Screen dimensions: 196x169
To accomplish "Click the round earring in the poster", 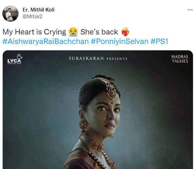I will pyautogui.click(x=84, y=124).
